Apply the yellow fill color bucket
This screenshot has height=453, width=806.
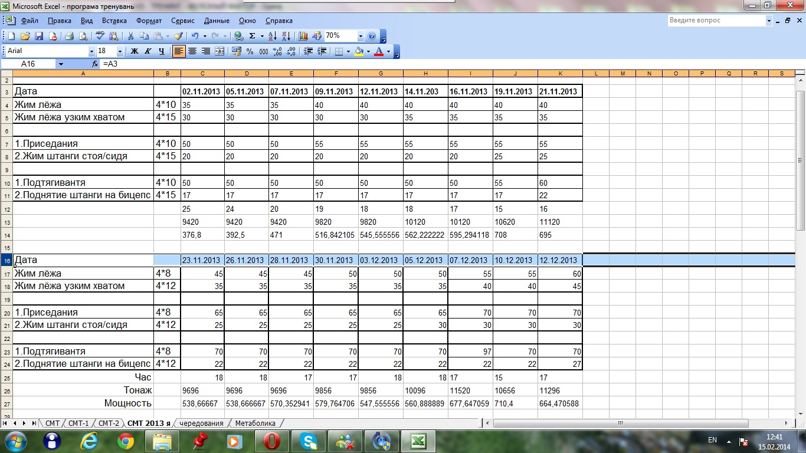(x=358, y=51)
